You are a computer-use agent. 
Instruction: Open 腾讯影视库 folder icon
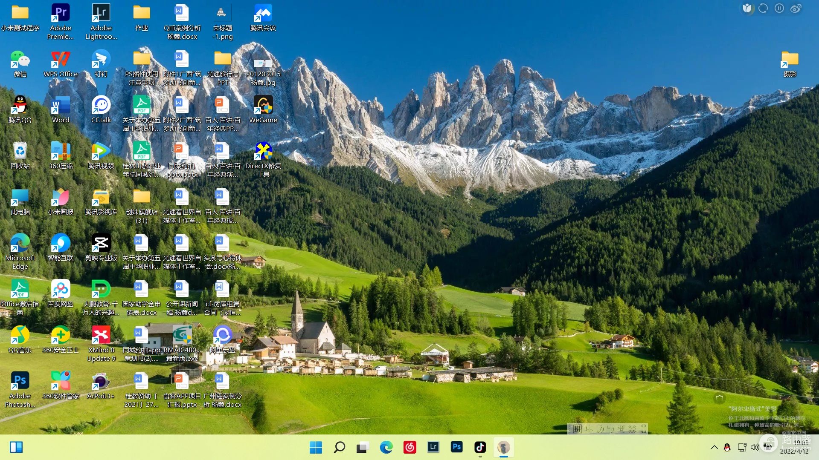click(x=101, y=202)
